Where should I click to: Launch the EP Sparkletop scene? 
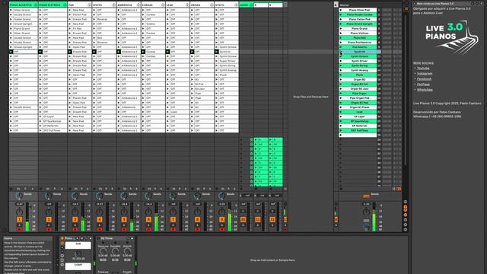[x=341, y=122]
